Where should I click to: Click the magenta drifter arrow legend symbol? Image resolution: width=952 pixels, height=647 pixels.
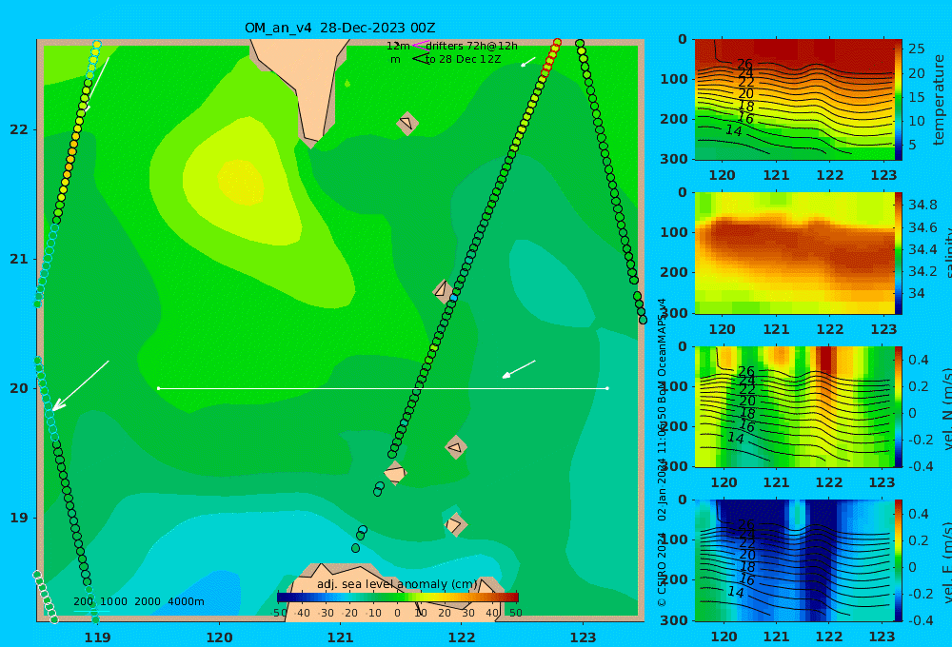coord(420,45)
